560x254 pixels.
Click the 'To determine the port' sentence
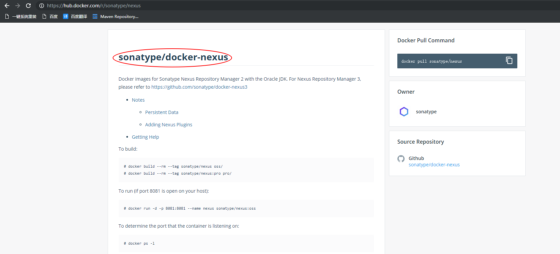tap(179, 226)
